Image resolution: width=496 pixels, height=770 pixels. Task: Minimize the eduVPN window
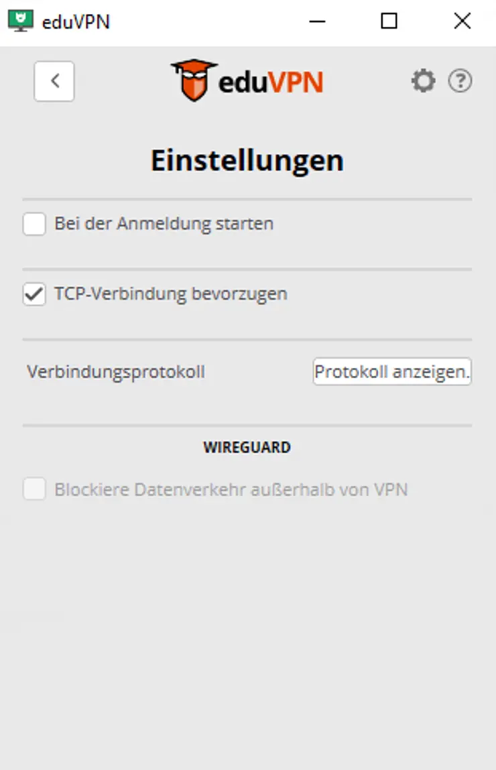pyautogui.click(x=316, y=21)
